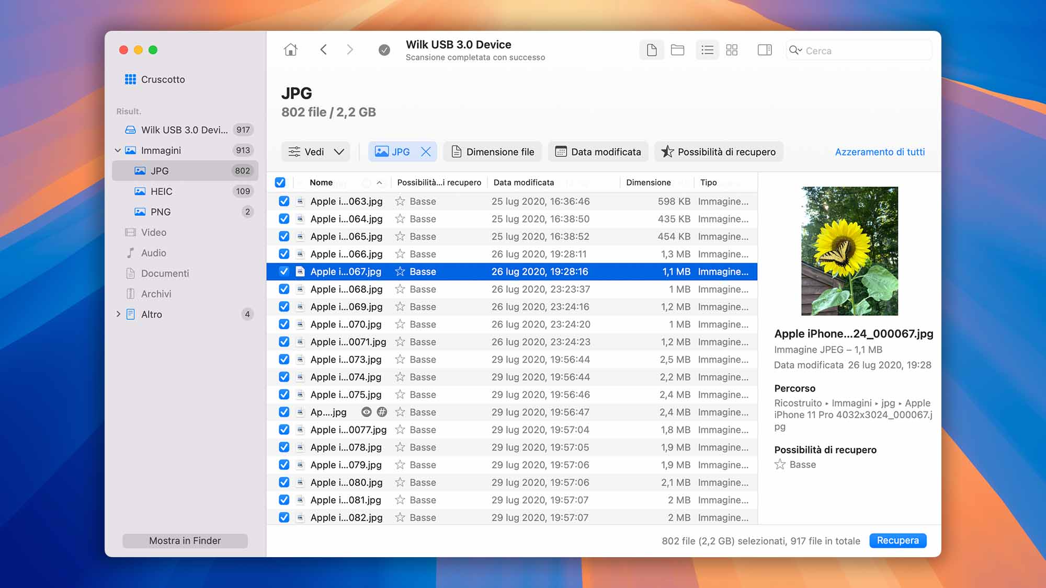Select Wilk USB 3.0 Devi... in sidebar

(x=185, y=130)
